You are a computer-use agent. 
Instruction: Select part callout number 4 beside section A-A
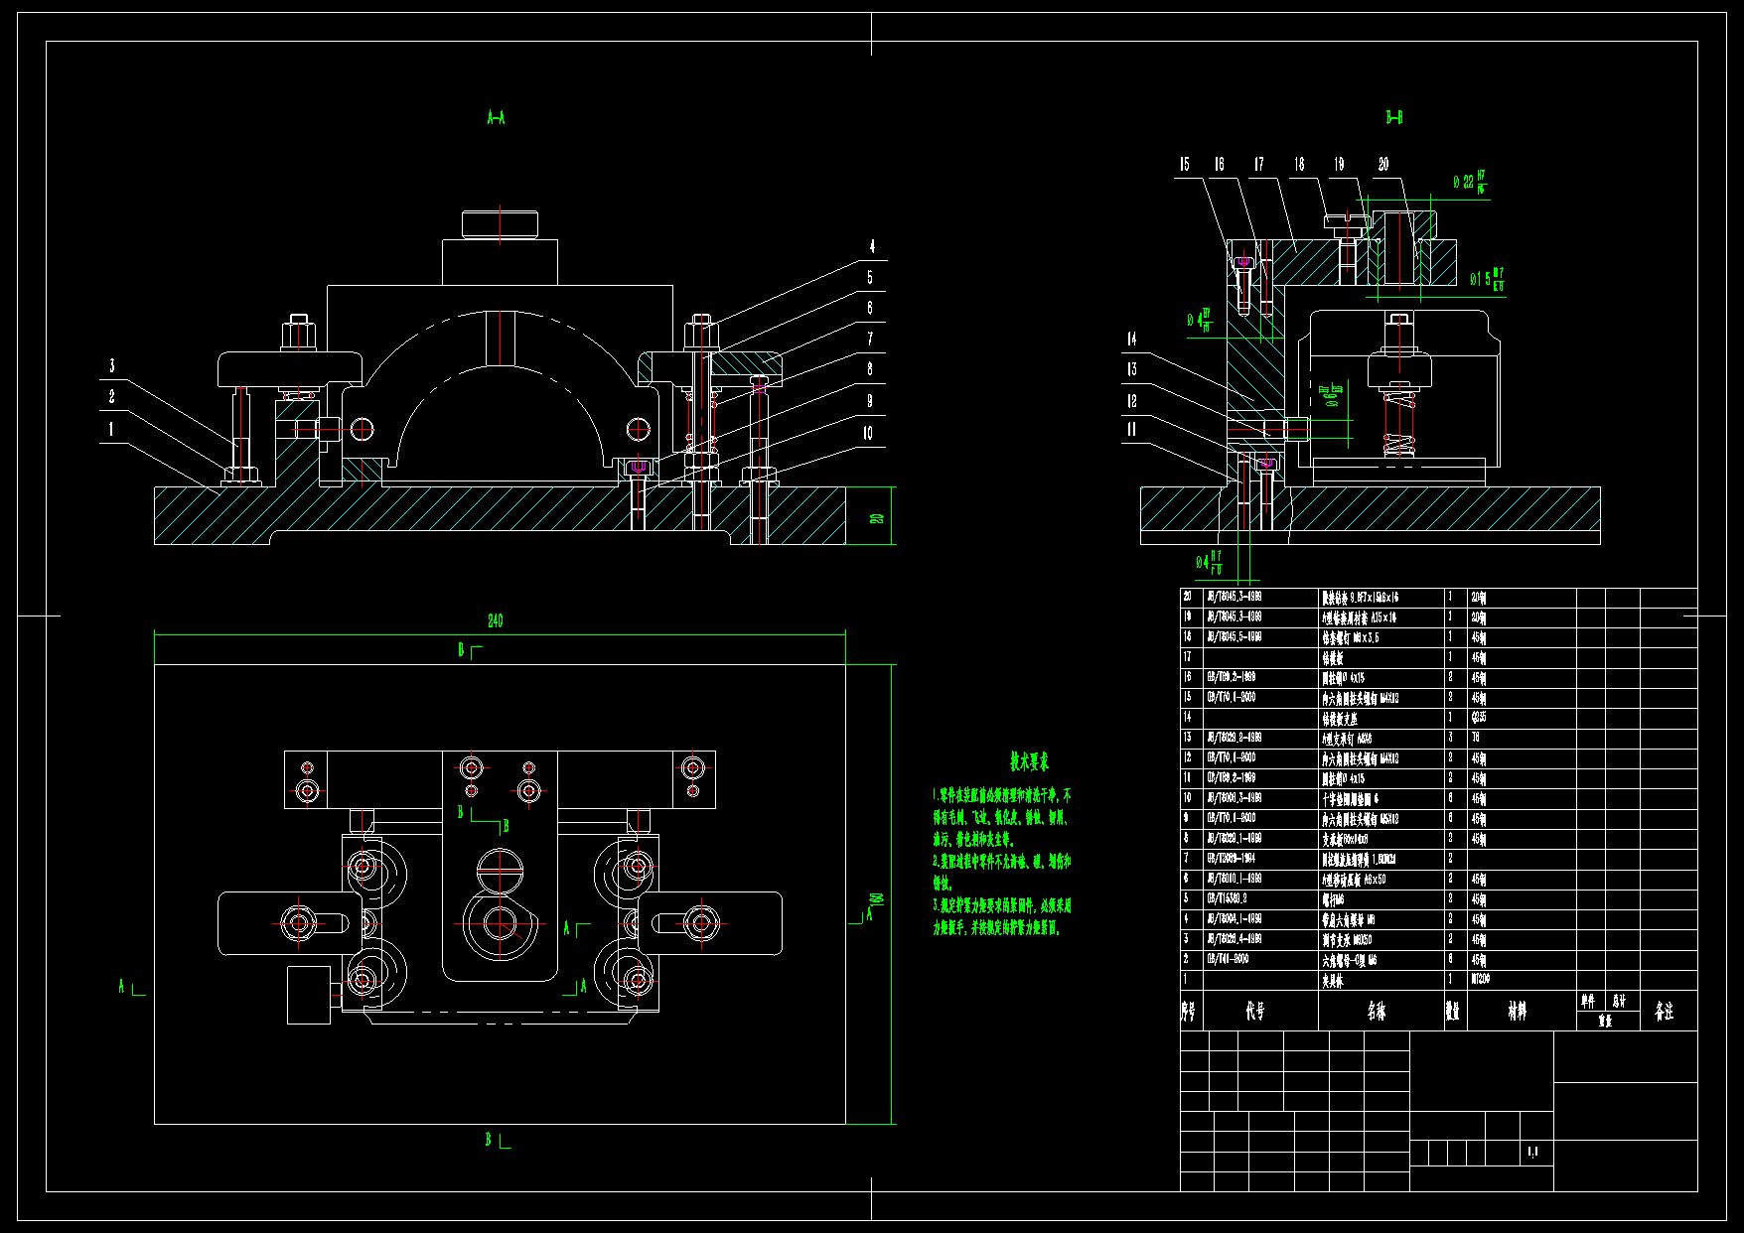coord(872,247)
